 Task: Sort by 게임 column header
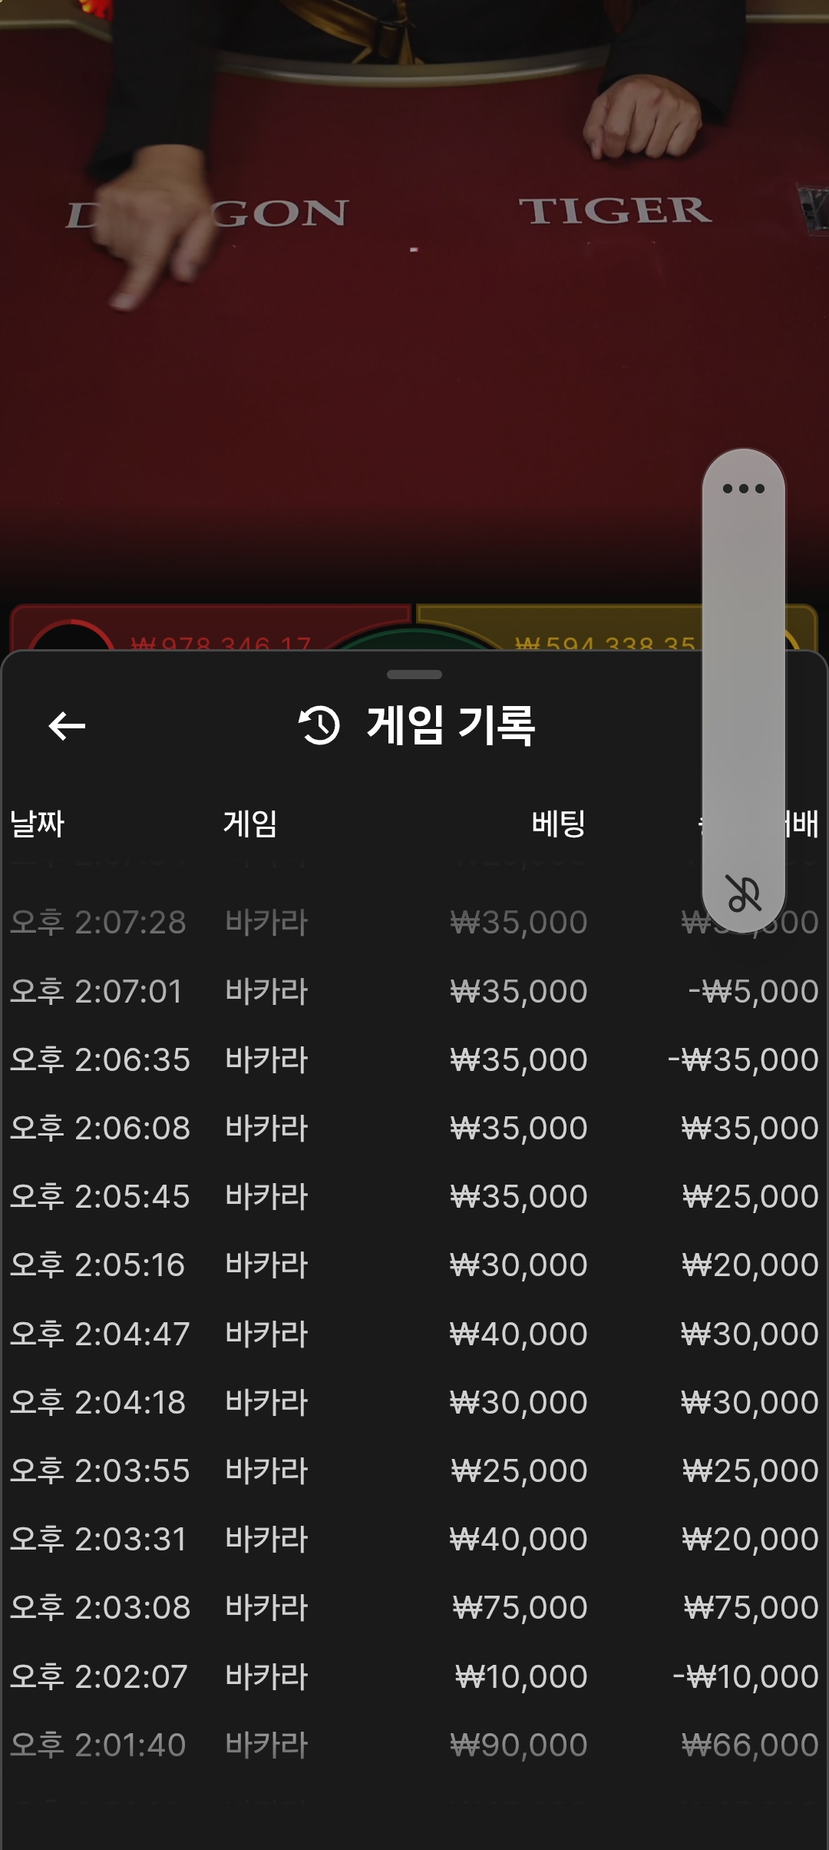click(x=250, y=824)
